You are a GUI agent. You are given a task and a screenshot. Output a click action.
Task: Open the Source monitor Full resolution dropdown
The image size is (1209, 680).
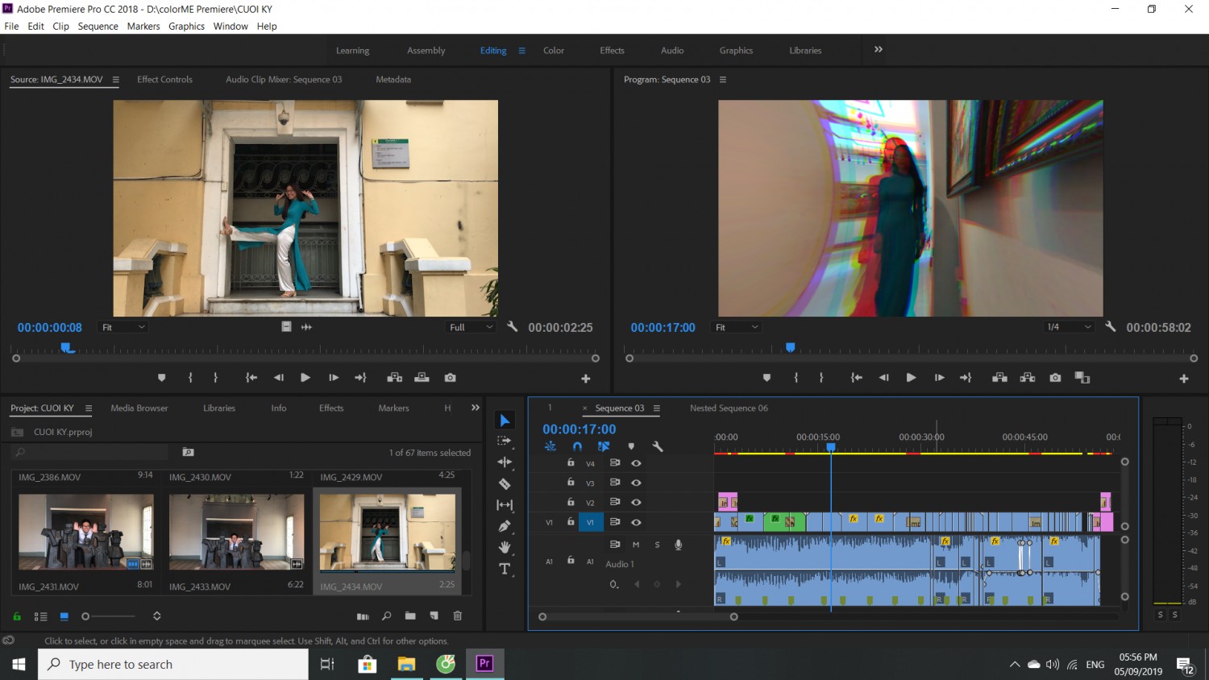click(472, 327)
